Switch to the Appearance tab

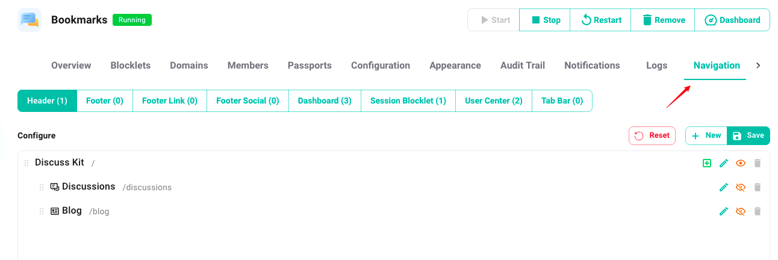coord(455,66)
